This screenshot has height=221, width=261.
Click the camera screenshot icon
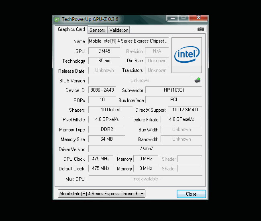(x=201, y=29)
